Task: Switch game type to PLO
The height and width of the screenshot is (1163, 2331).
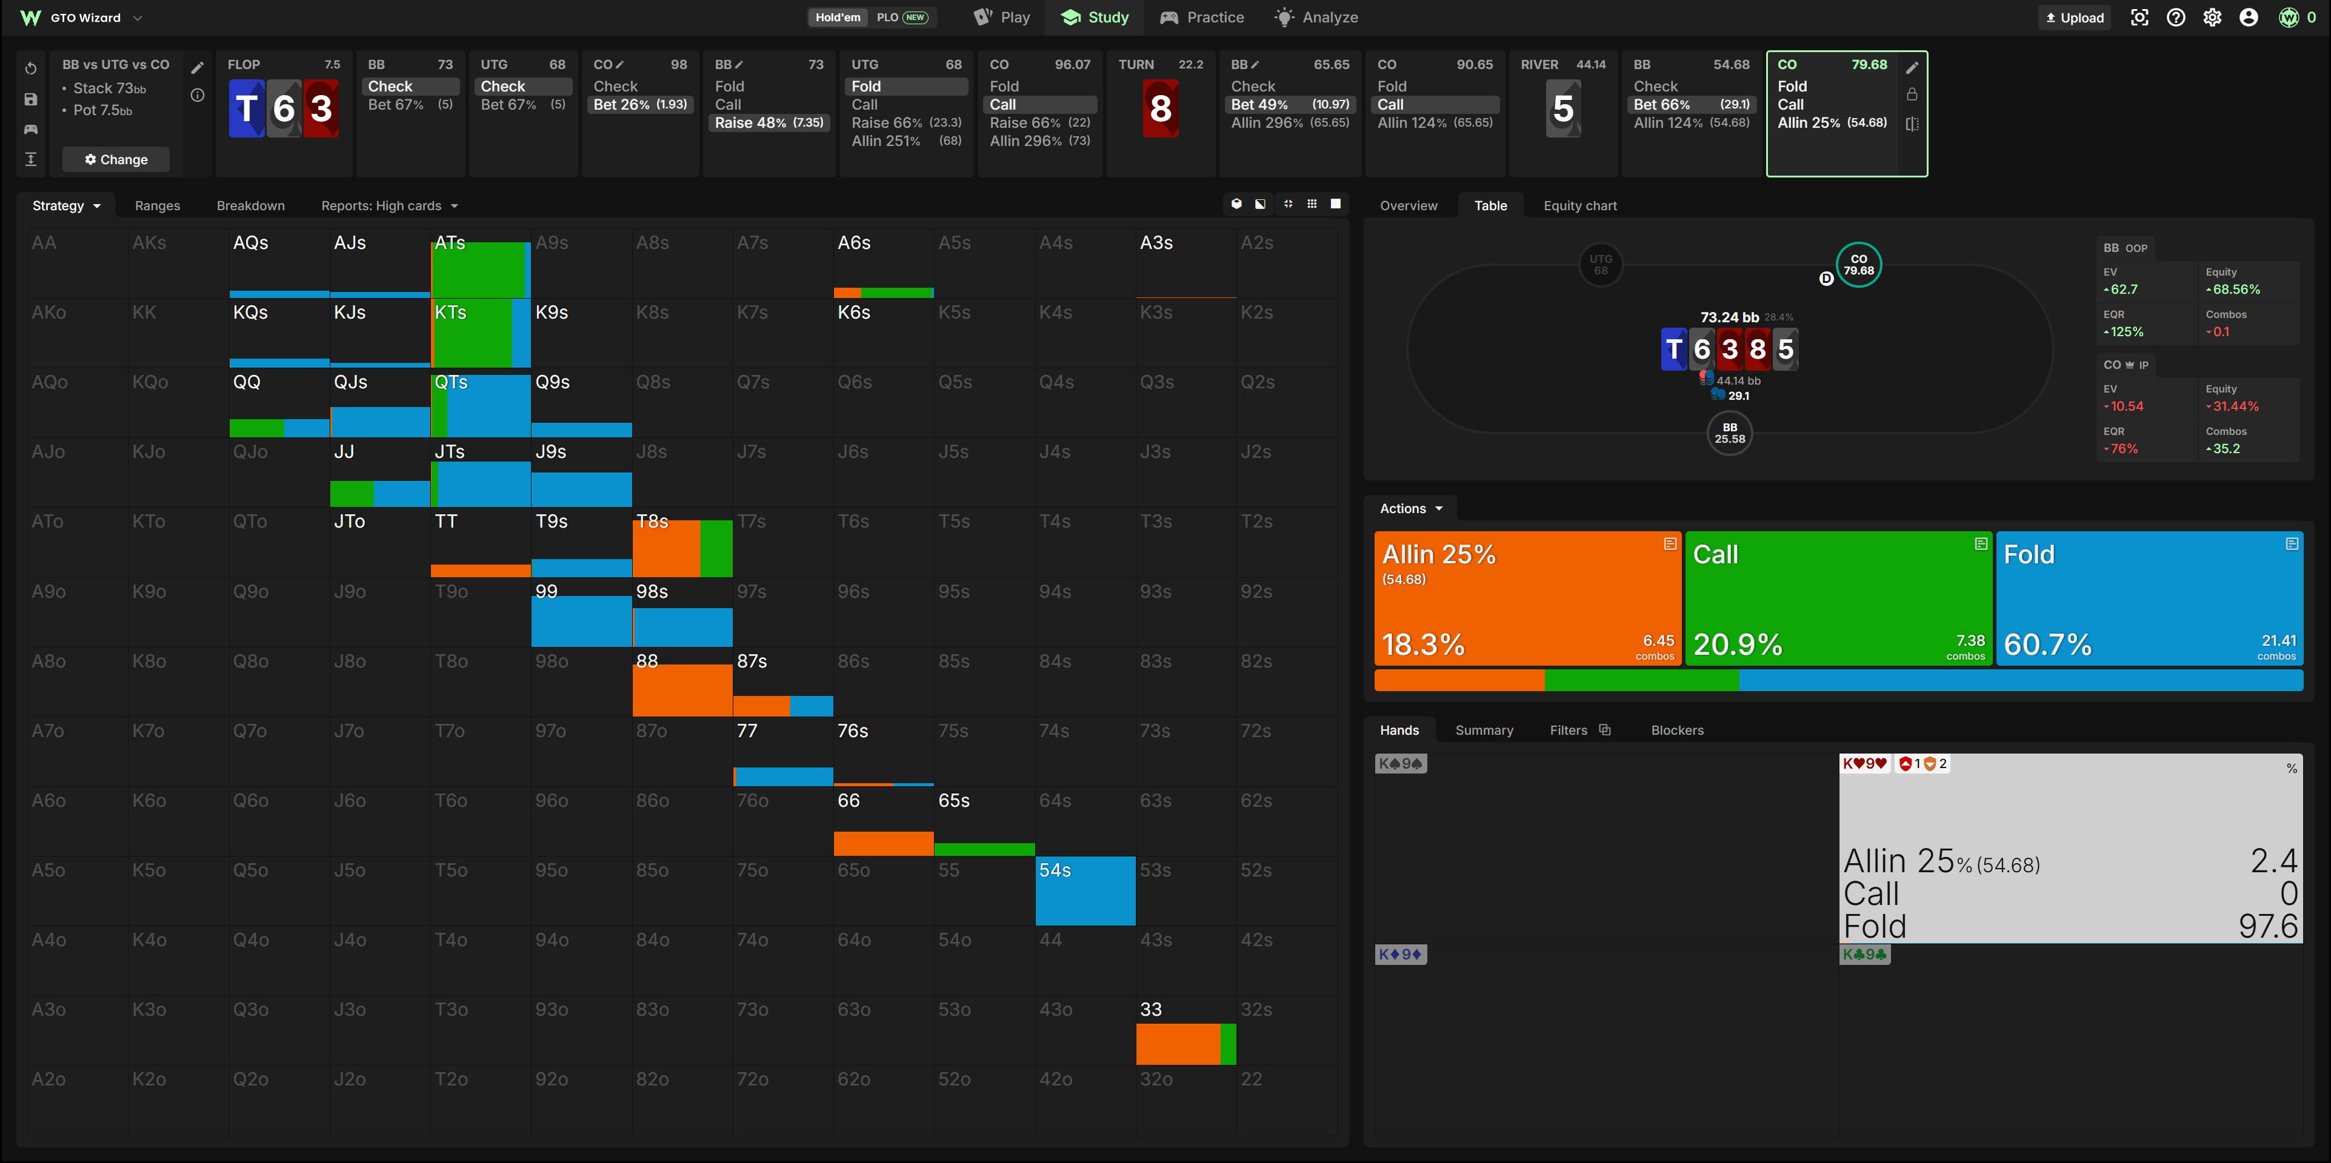Action: (x=902, y=17)
